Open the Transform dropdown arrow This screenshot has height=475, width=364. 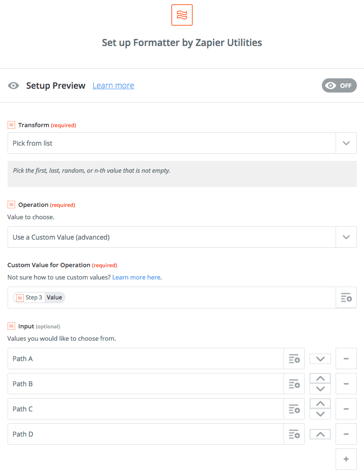pos(346,143)
